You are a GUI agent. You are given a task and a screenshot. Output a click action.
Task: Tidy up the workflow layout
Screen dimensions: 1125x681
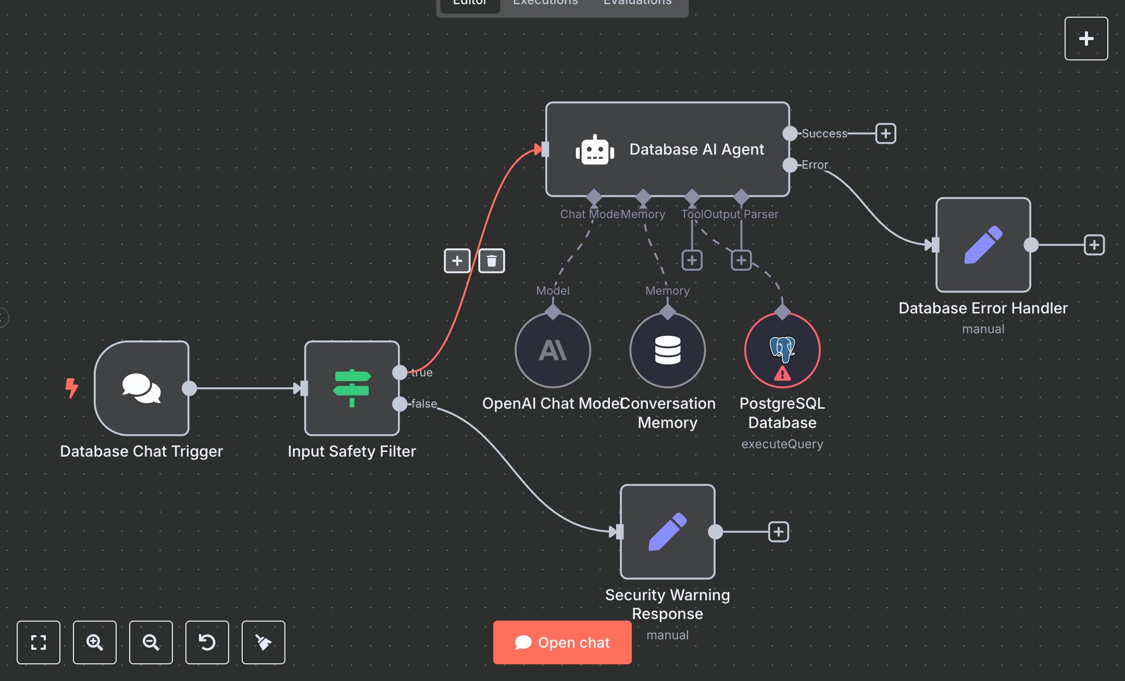coord(263,642)
